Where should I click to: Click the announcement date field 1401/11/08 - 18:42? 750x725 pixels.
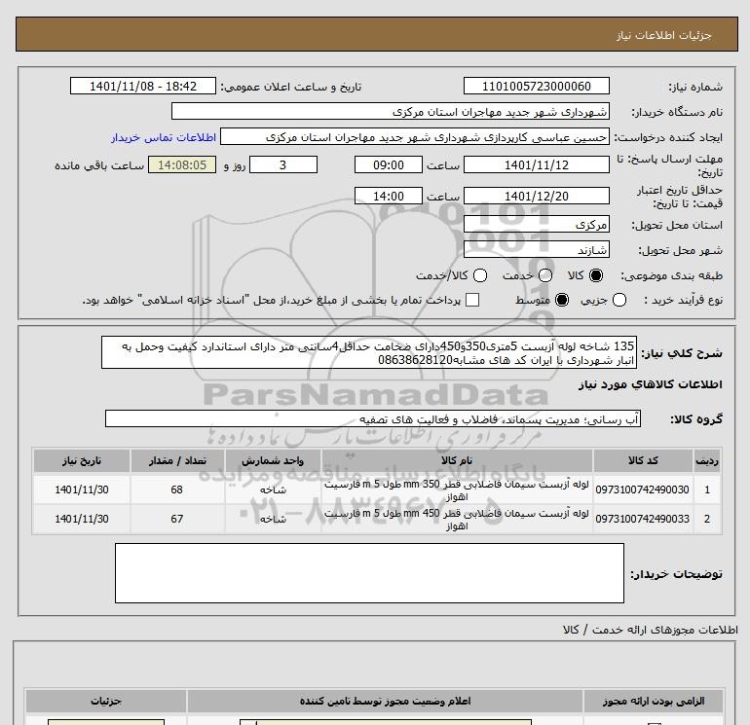tap(143, 86)
